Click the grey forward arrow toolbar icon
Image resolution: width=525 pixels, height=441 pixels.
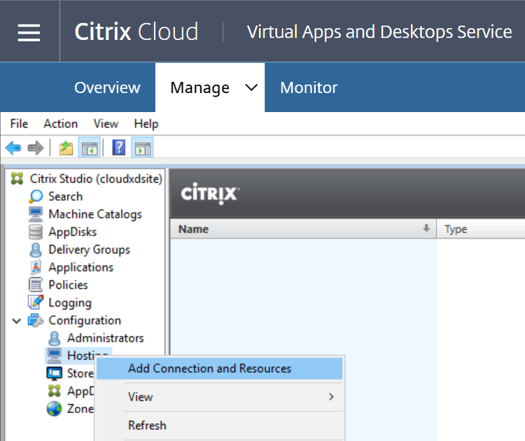click(x=36, y=148)
